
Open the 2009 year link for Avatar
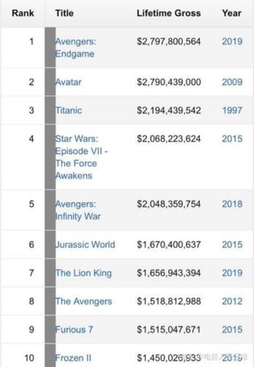pyautogui.click(x=232, y=82)
